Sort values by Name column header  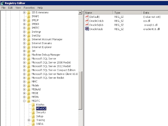[98, 13]
